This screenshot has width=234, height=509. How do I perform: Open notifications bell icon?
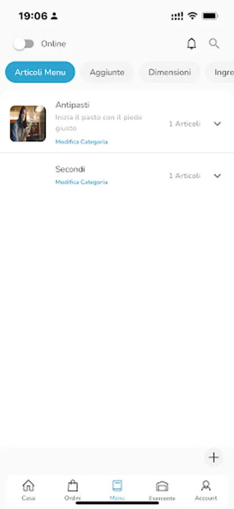pyautogui.click(x=192, y=44)
